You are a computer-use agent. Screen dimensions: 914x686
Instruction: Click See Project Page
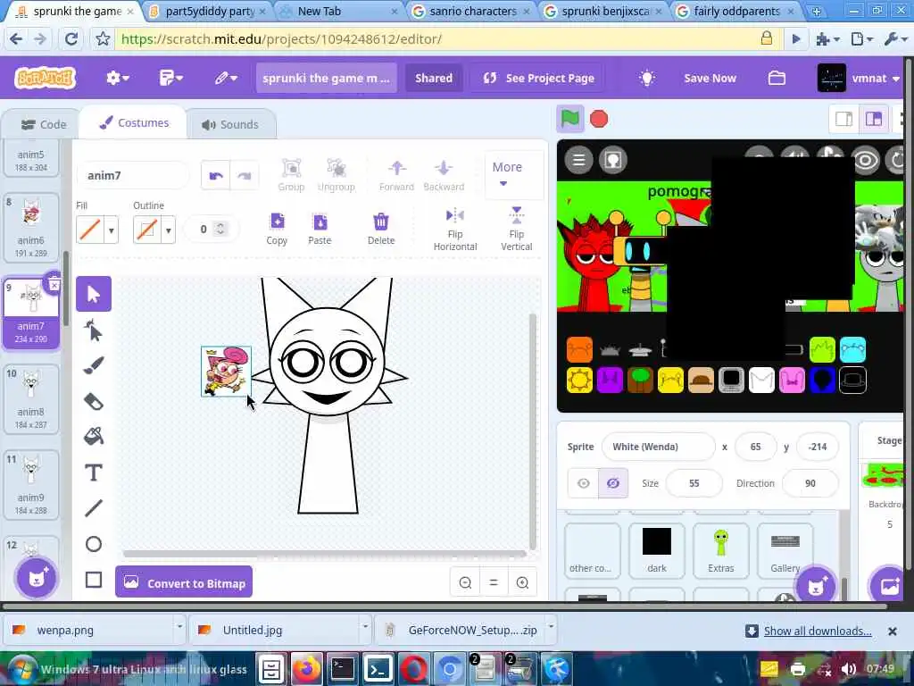pyautogui.click(x=538, y=79)
